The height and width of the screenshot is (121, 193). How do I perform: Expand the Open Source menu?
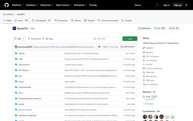pyautogui.click(x=63, y=5)
